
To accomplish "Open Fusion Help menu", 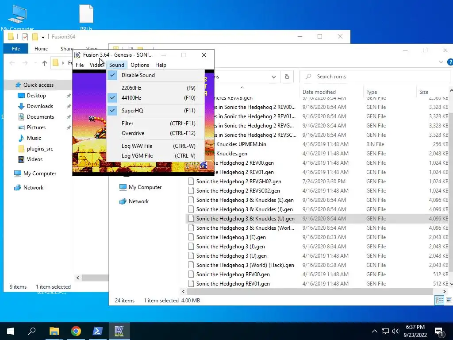I will click(x=161, y=65).
